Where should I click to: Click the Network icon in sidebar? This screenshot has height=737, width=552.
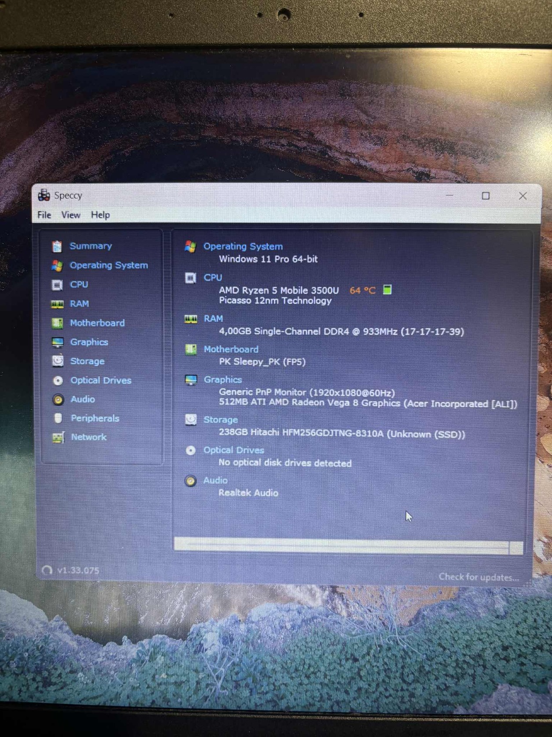click(58, 437)
